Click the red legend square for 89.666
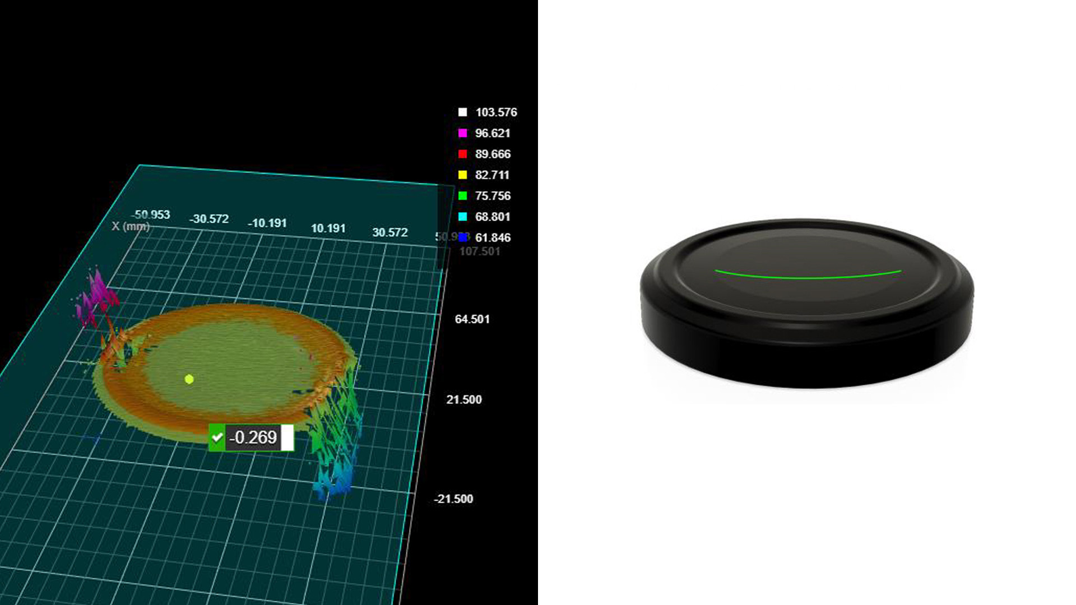The width and height of the screenshot is (1076, 605). pos(462,154)
